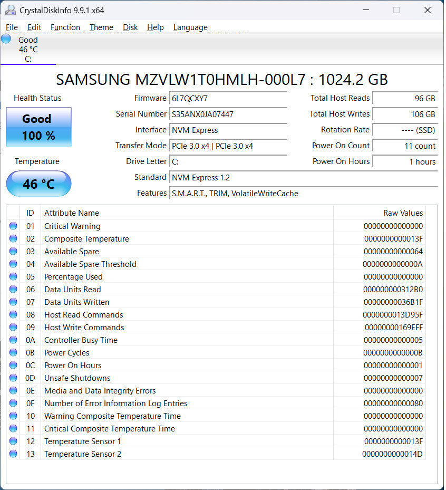Click the CrystalDiskInfo app icon in title bar
This screenshot has width=446, height=490.
point(11,11)
